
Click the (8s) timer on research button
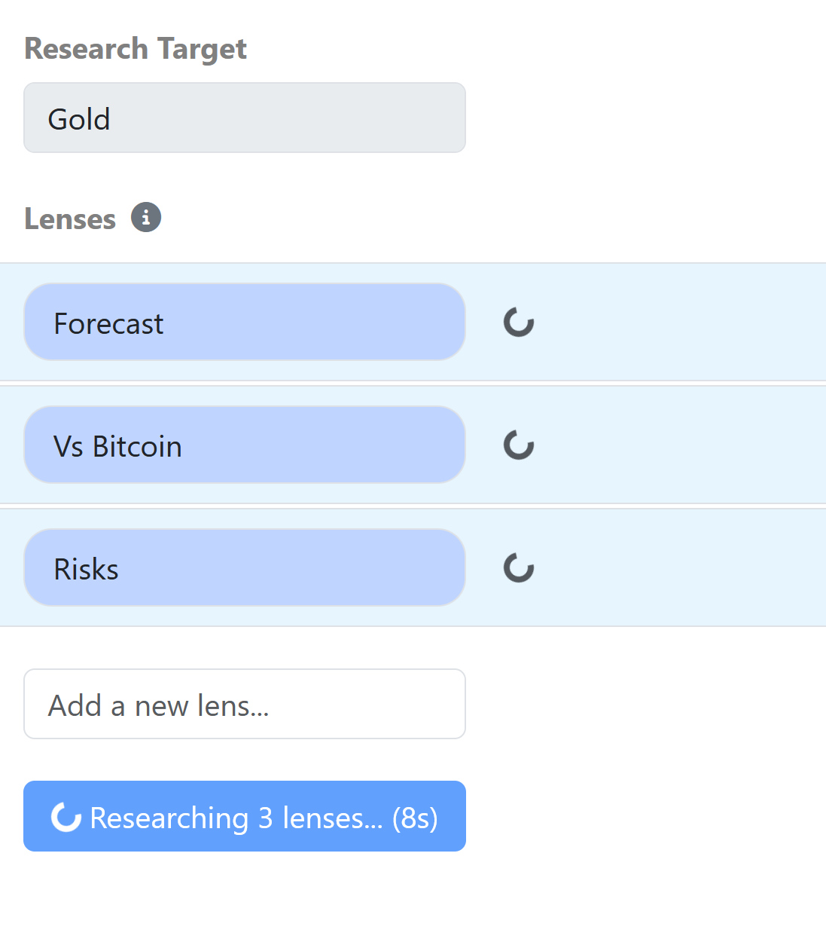tap(415, 818)
